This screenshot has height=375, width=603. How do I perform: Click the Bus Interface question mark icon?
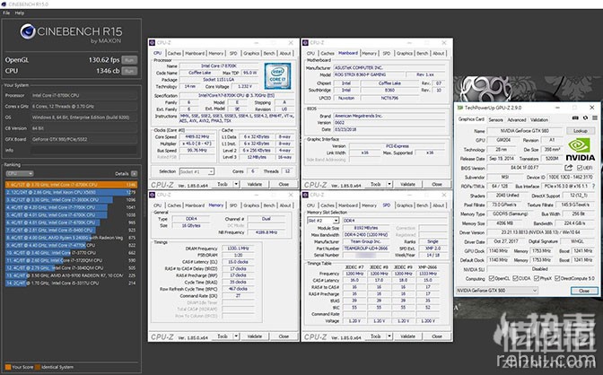[594, 186]
